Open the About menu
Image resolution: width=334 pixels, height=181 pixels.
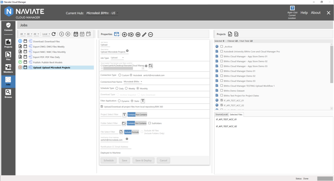(316, 13)
